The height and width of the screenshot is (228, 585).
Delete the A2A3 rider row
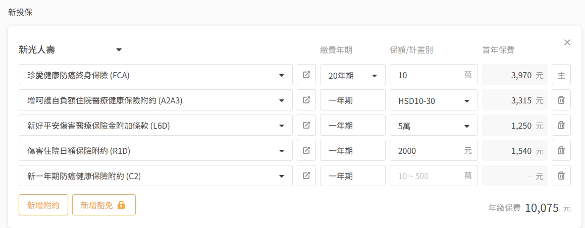coord(561,100)
